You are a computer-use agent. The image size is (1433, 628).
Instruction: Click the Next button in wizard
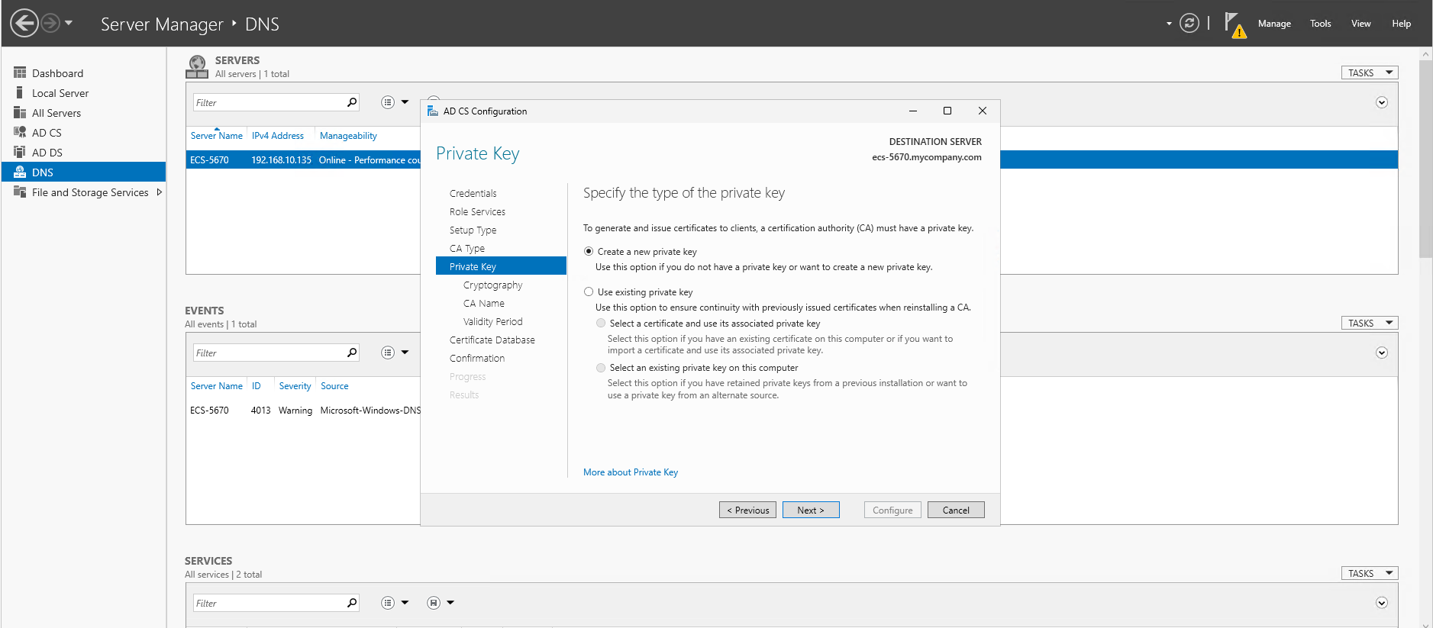[x=810, y=510]
